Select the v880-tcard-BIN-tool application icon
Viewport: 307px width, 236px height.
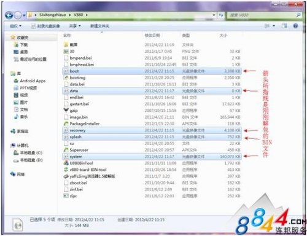tap(66, 170)
